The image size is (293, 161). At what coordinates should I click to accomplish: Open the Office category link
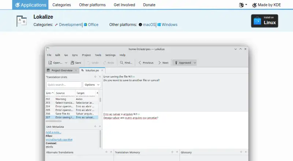pos(93,25)
